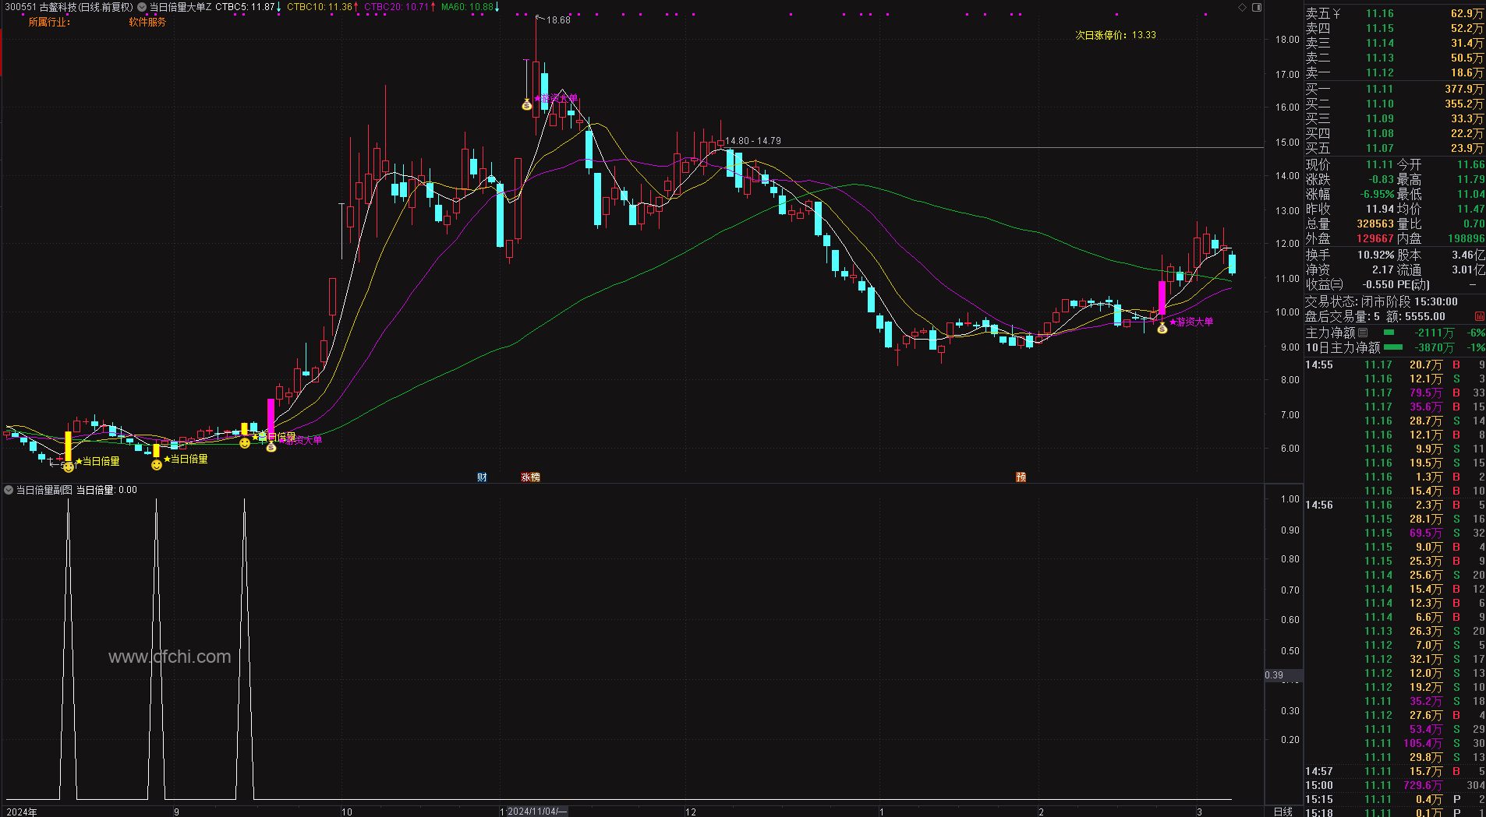Click the 14:55 timestamp in the tick list
The height and width of the screenshot is (817, 1486).
click(1319, 364)
